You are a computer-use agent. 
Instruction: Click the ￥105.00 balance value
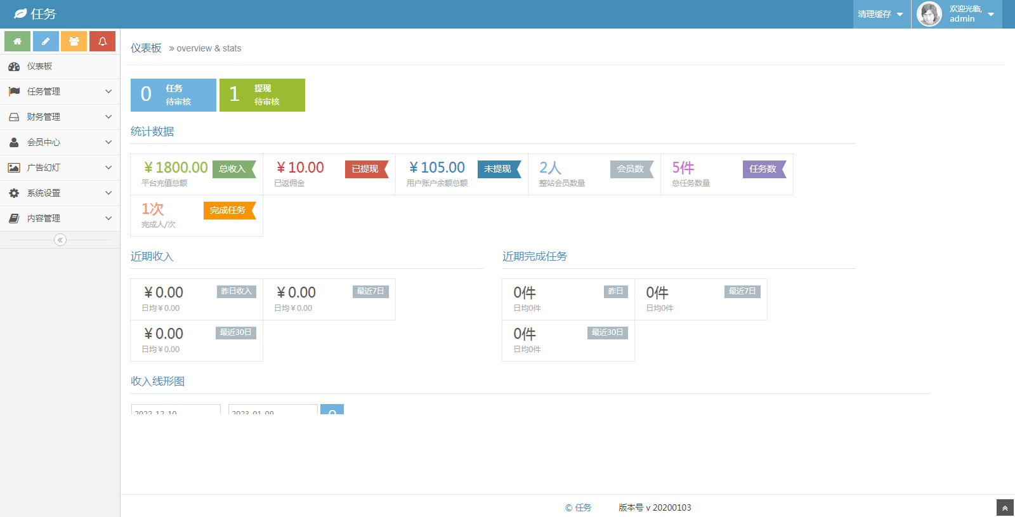coord(437,167)
